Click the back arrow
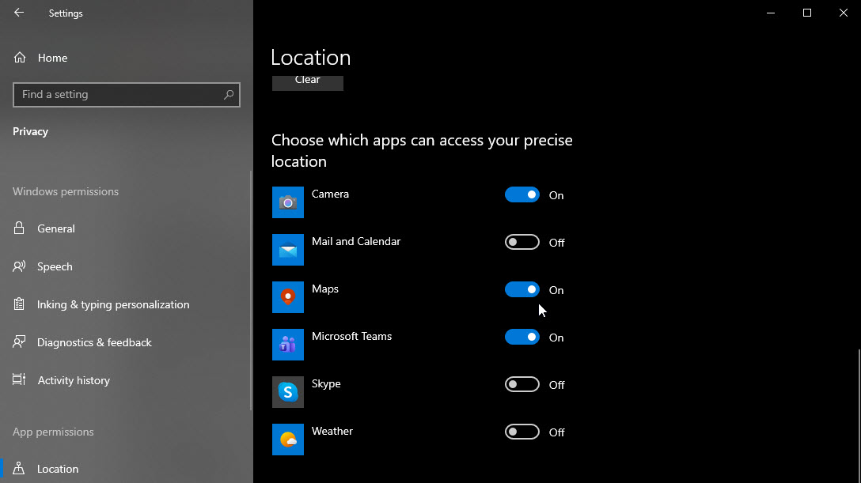 17,13
